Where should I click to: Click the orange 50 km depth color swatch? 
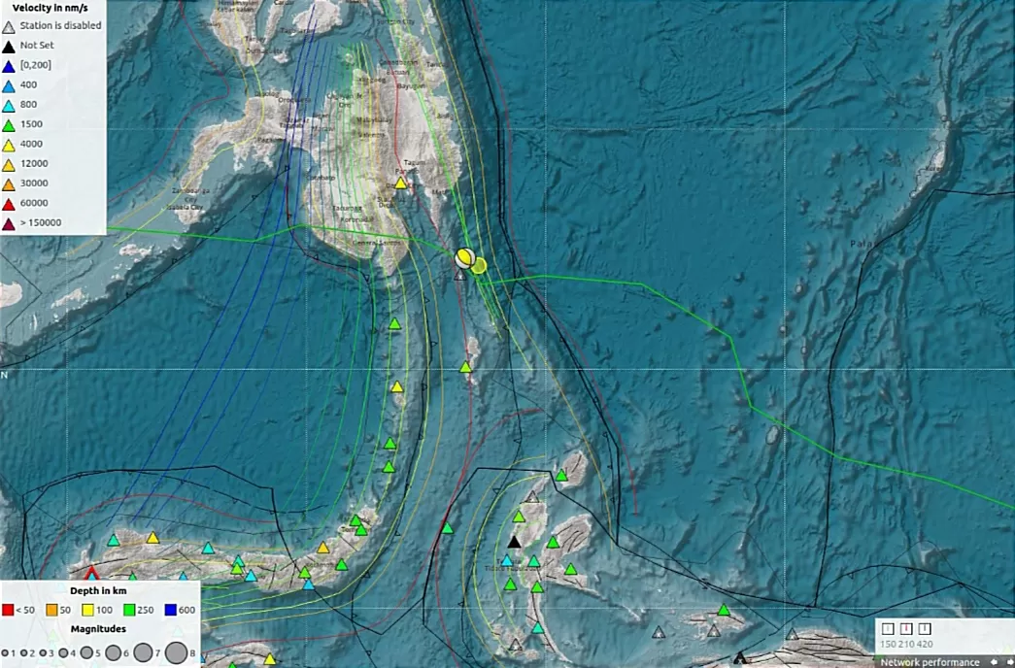51,609
